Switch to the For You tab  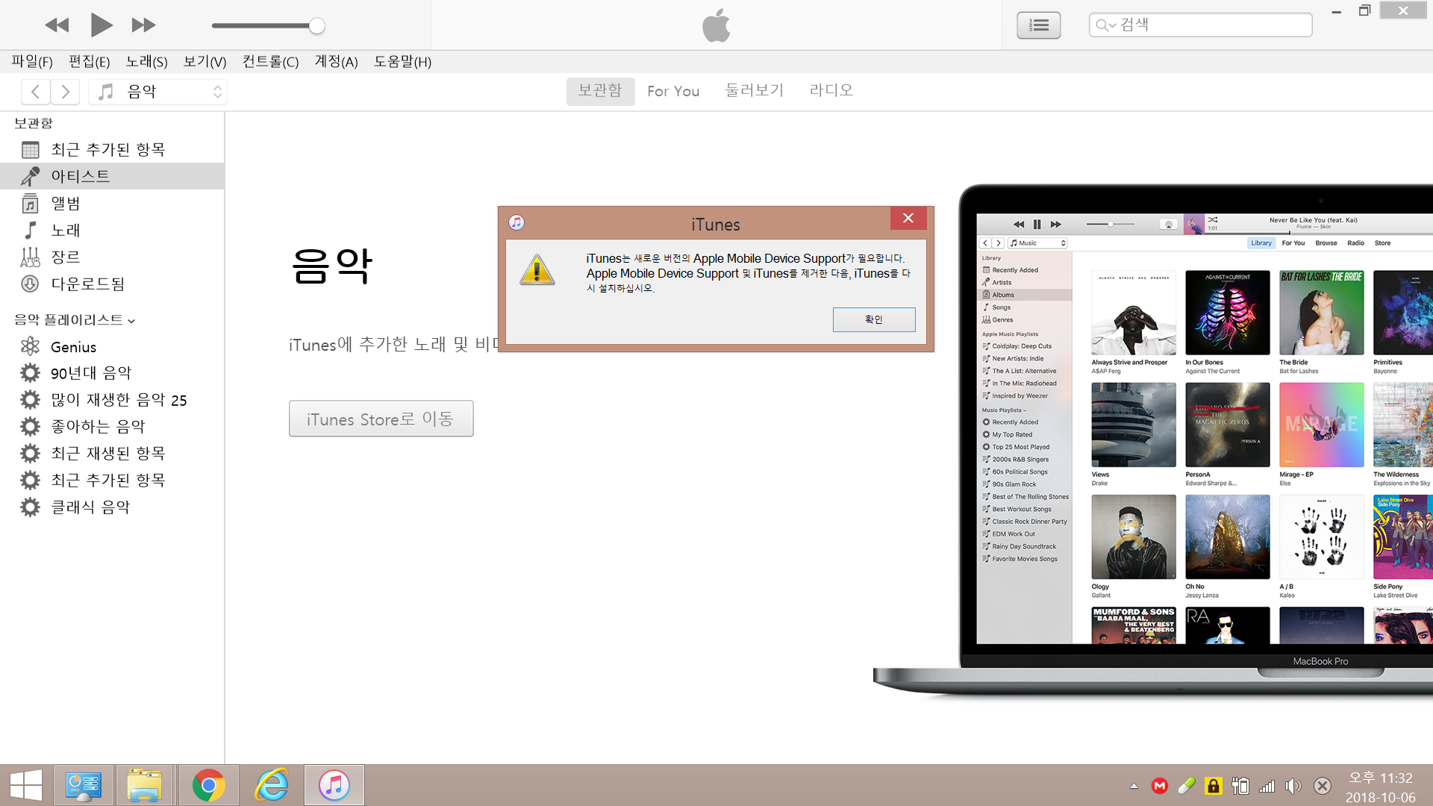click(x=672, y=91)
